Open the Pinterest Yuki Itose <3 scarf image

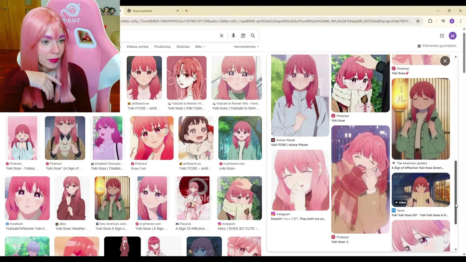pyautogui.click(x=360, y=179)
